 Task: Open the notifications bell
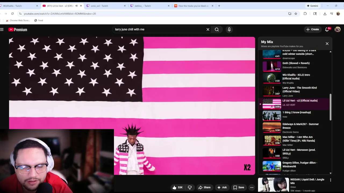[x=327, y=29]
